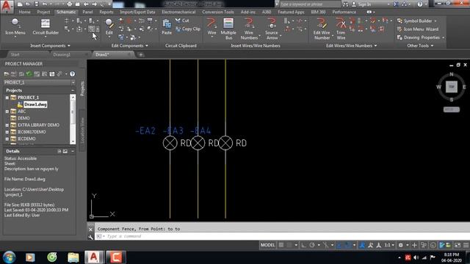Select the IEC60617DEMO project
Image resolution: width=470 pixels, height=264 pixels.
[32, 132]
